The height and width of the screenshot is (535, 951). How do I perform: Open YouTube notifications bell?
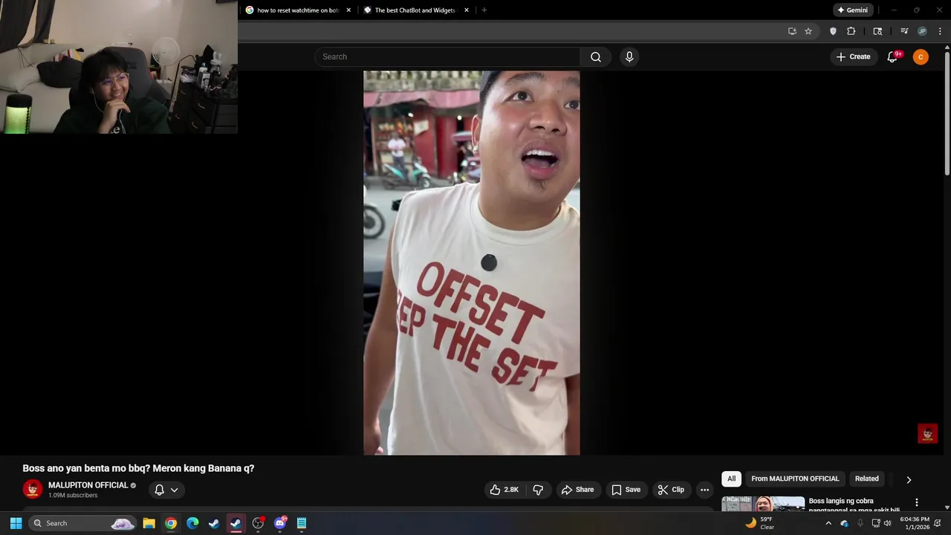pos(893,57)
